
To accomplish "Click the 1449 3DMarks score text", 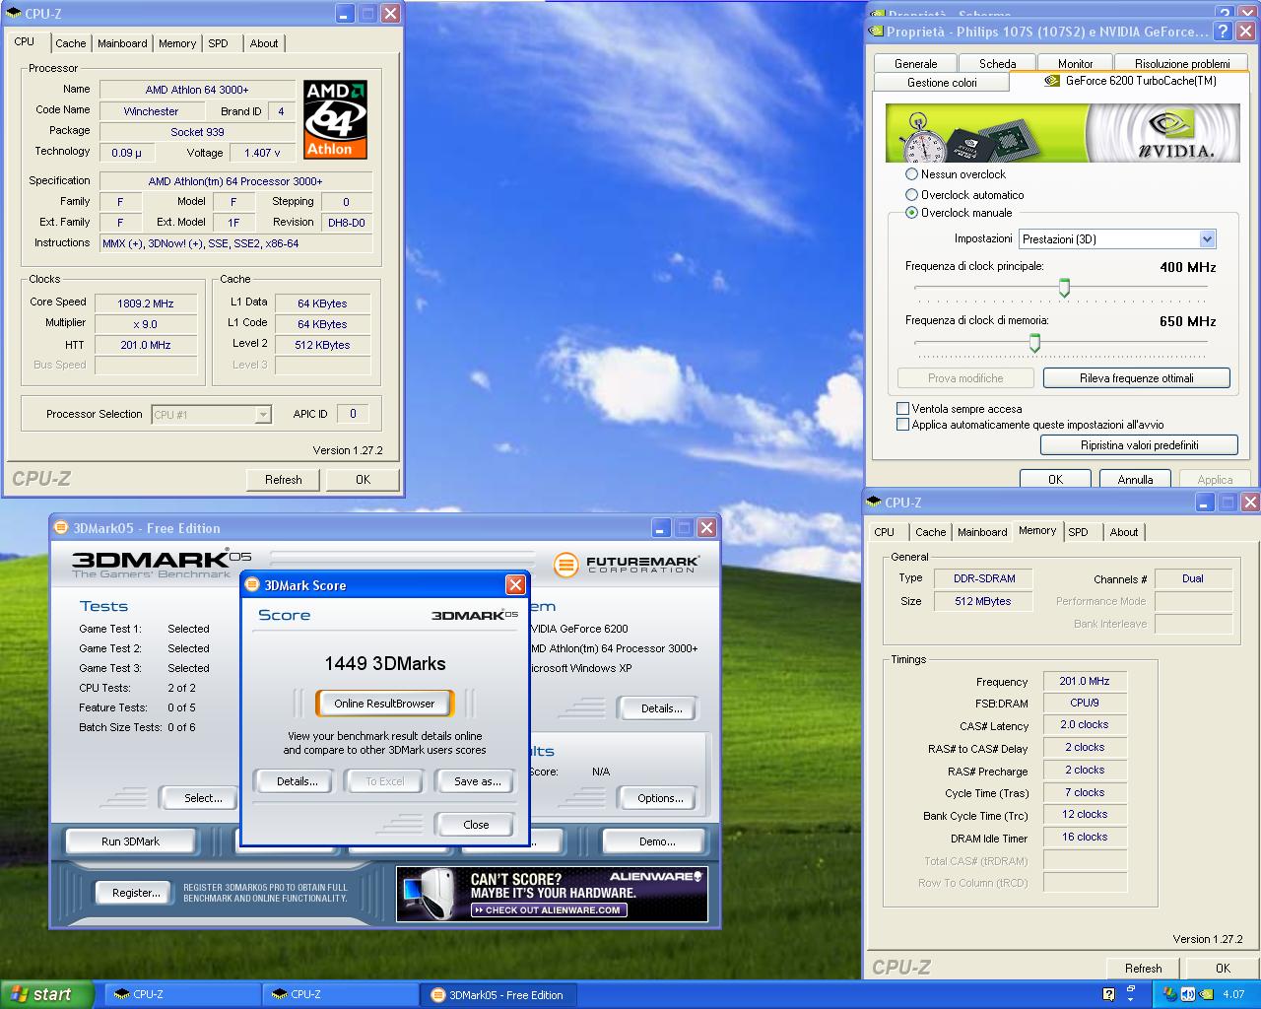I will 385,663.
